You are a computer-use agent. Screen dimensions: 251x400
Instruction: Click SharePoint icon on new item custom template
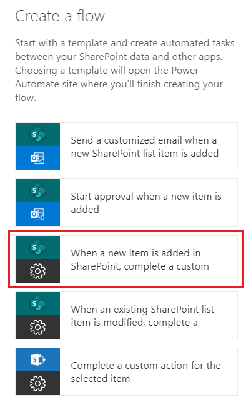[37, 247]
